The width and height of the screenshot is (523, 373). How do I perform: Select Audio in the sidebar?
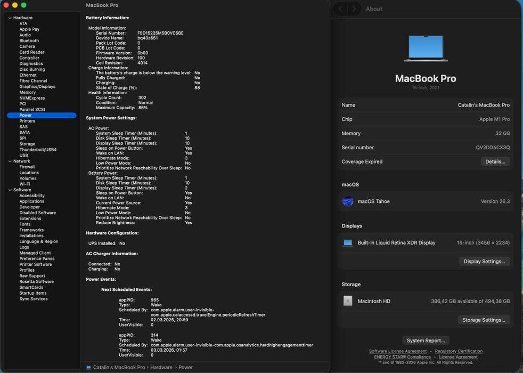click(25, 35)
